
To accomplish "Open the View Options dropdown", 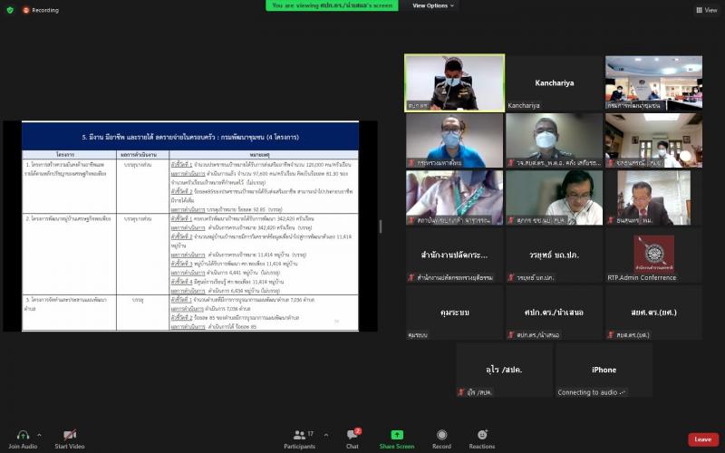I will click(x=433, y=5).
